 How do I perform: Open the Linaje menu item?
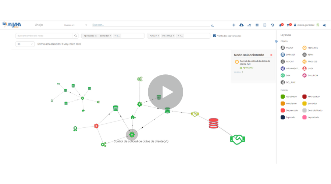pyautogui.click(x=39, y=25)
